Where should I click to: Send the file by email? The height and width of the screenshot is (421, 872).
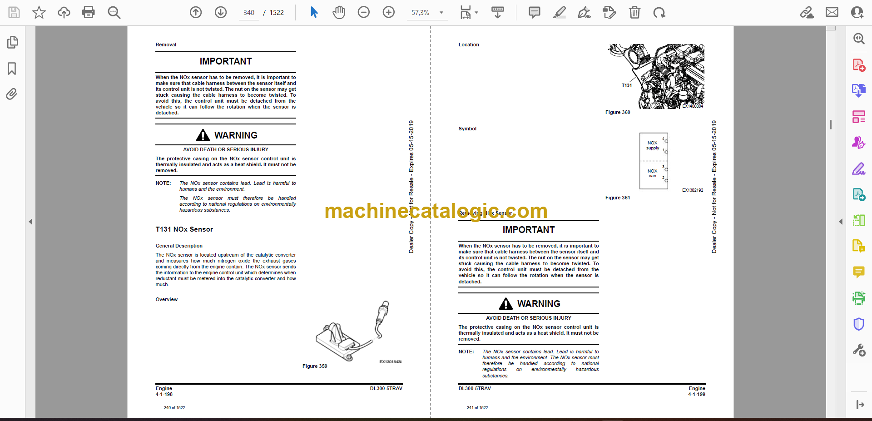click(832, 12)
